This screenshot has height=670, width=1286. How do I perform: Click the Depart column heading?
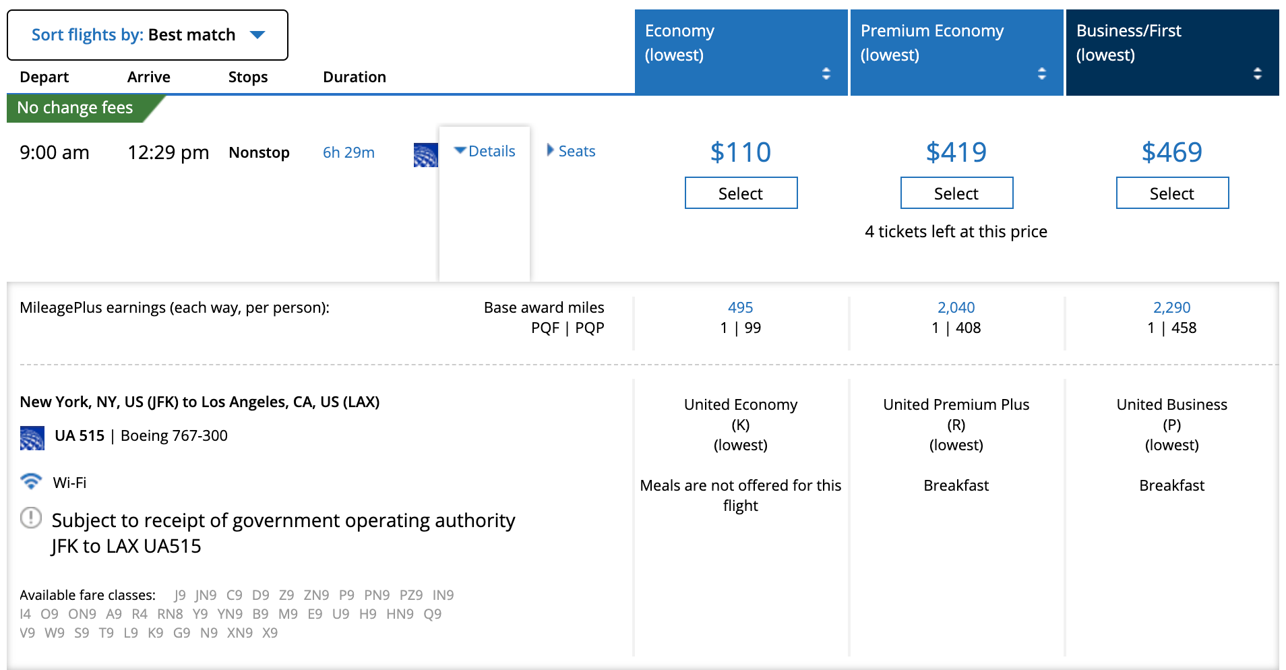coord(44,77)
